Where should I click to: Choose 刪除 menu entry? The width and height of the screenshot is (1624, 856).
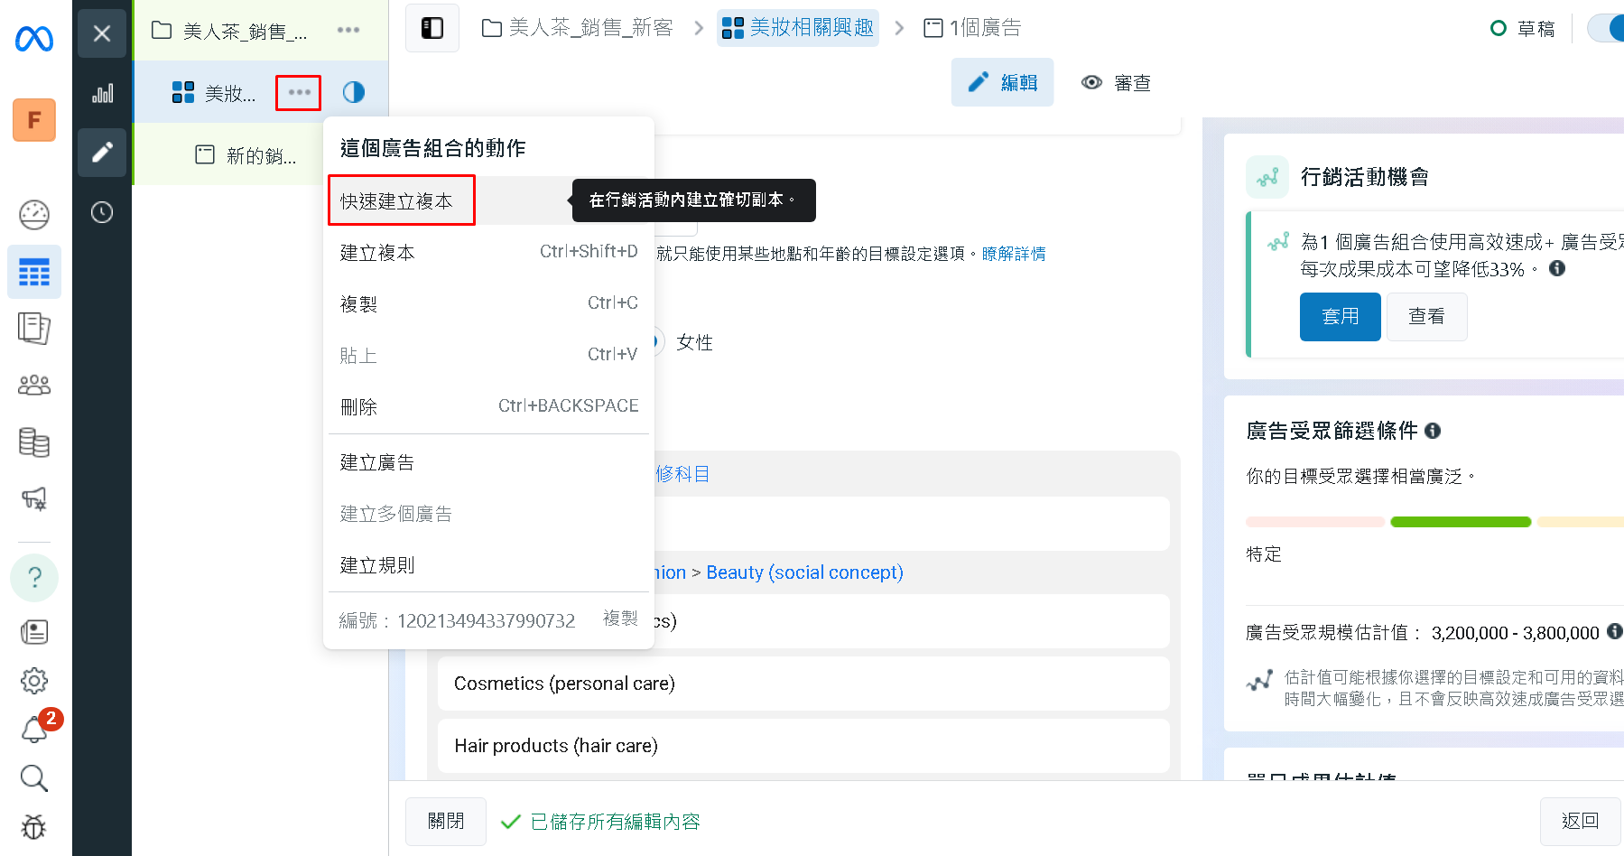488,406
